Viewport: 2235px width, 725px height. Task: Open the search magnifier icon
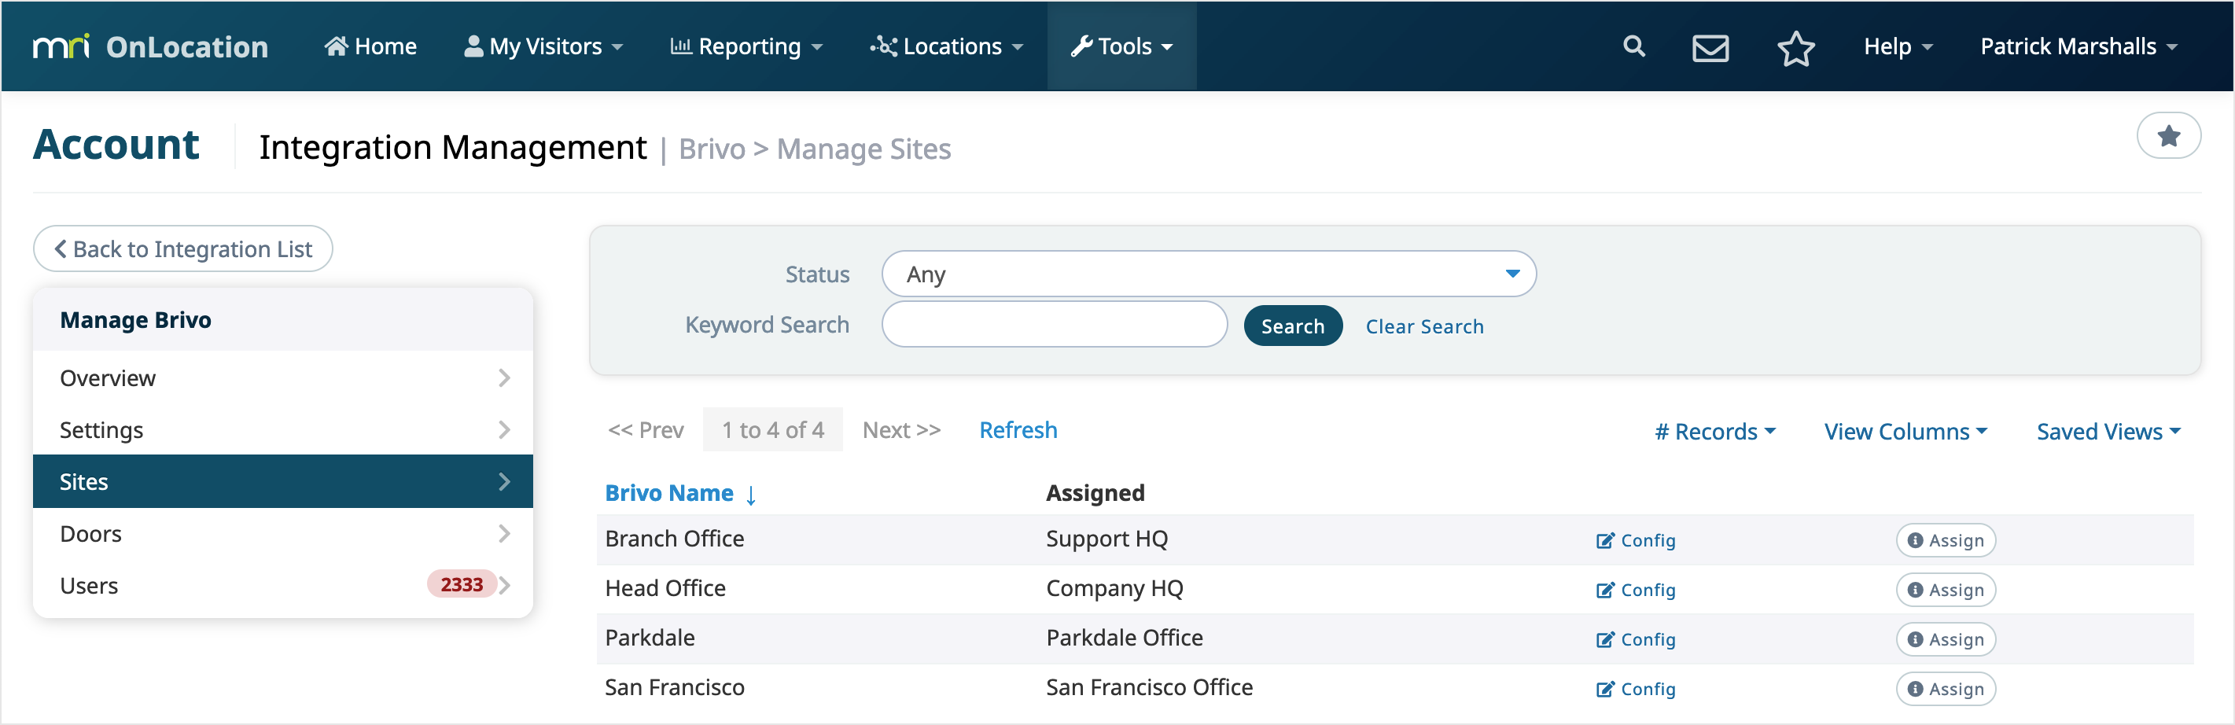[1633, 46]
